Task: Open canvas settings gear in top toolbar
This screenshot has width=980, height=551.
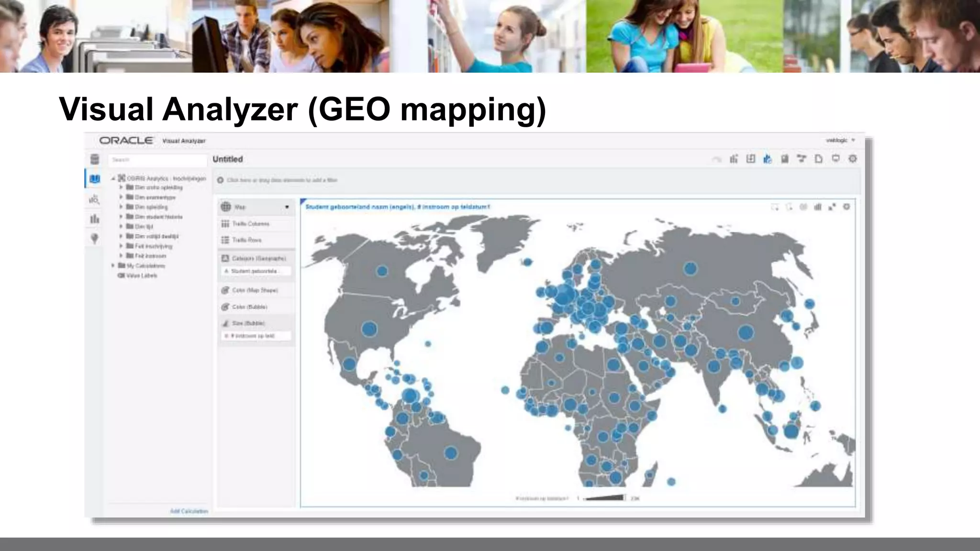Action: pyautogui.click(x=853, y=159)
